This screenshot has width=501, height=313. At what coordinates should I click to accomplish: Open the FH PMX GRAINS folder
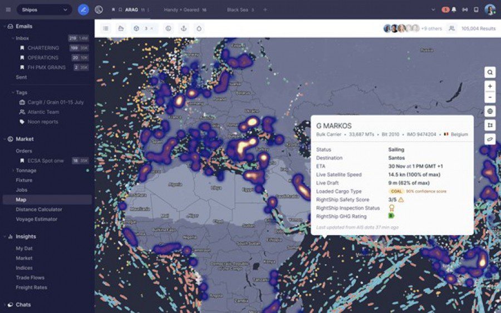pos(46,67)
